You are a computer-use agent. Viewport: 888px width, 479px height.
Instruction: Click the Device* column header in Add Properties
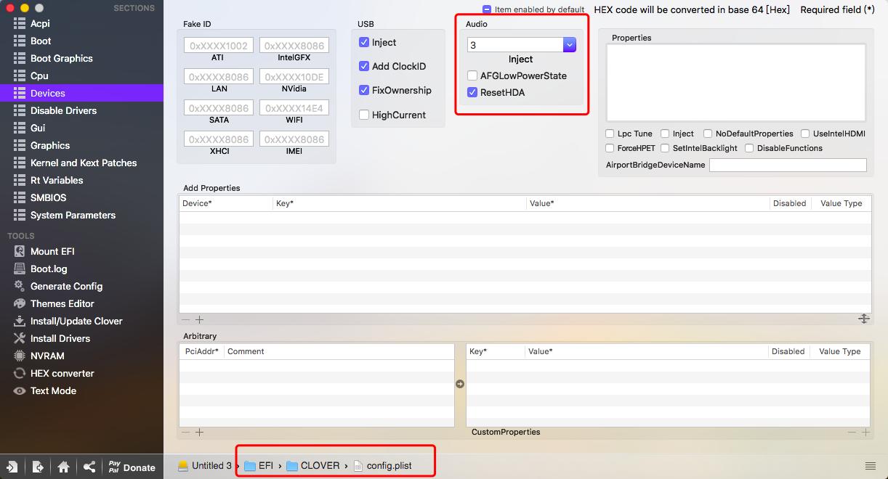point(226,203)
